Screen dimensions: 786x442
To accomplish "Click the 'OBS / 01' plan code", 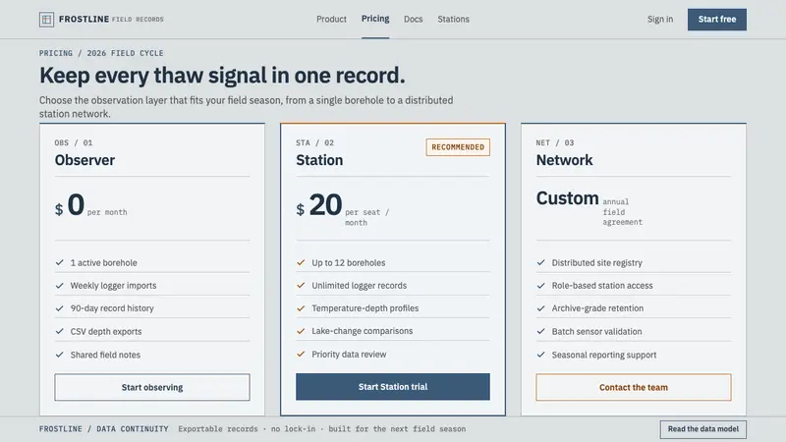I will pyautogui.click(x=74, y=142).
